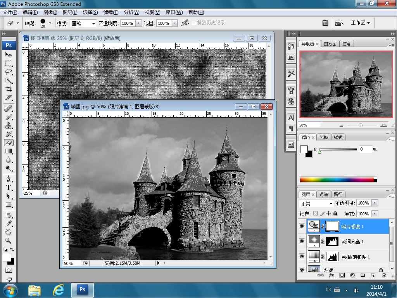Select the Eyedropper tool
The image size is (397, 298).
[9, 224]
